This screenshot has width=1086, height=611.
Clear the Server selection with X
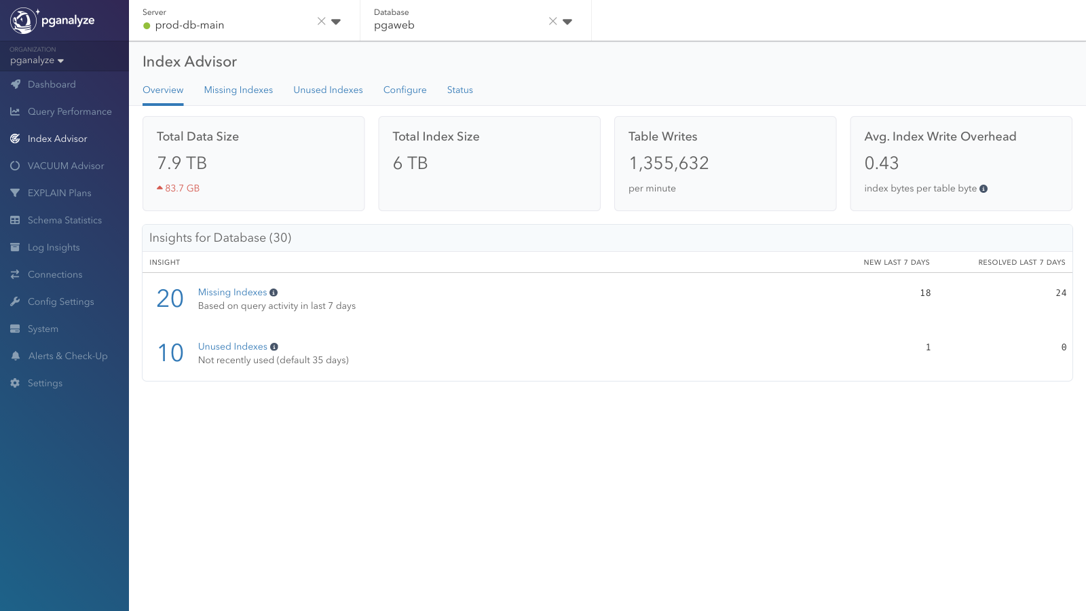[322, 21]
